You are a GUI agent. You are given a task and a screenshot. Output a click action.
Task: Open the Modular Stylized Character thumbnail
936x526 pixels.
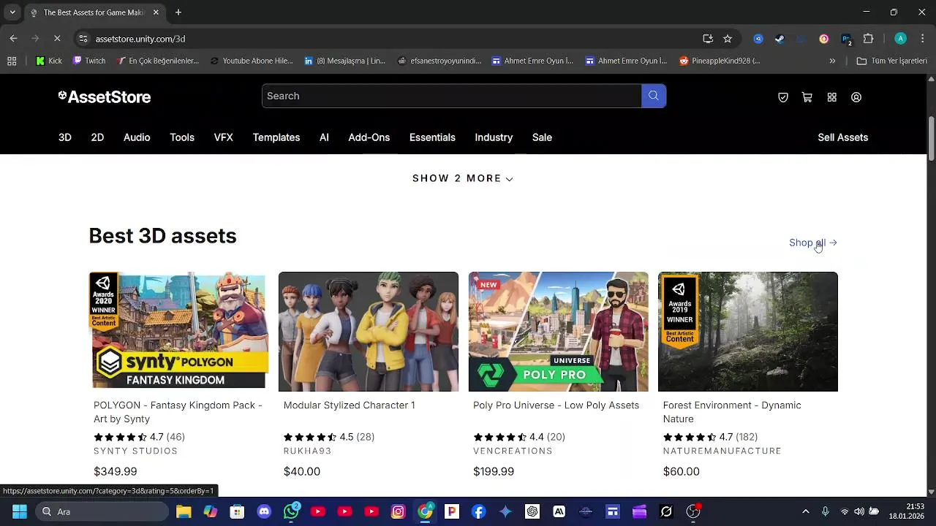tap(369, 332)
